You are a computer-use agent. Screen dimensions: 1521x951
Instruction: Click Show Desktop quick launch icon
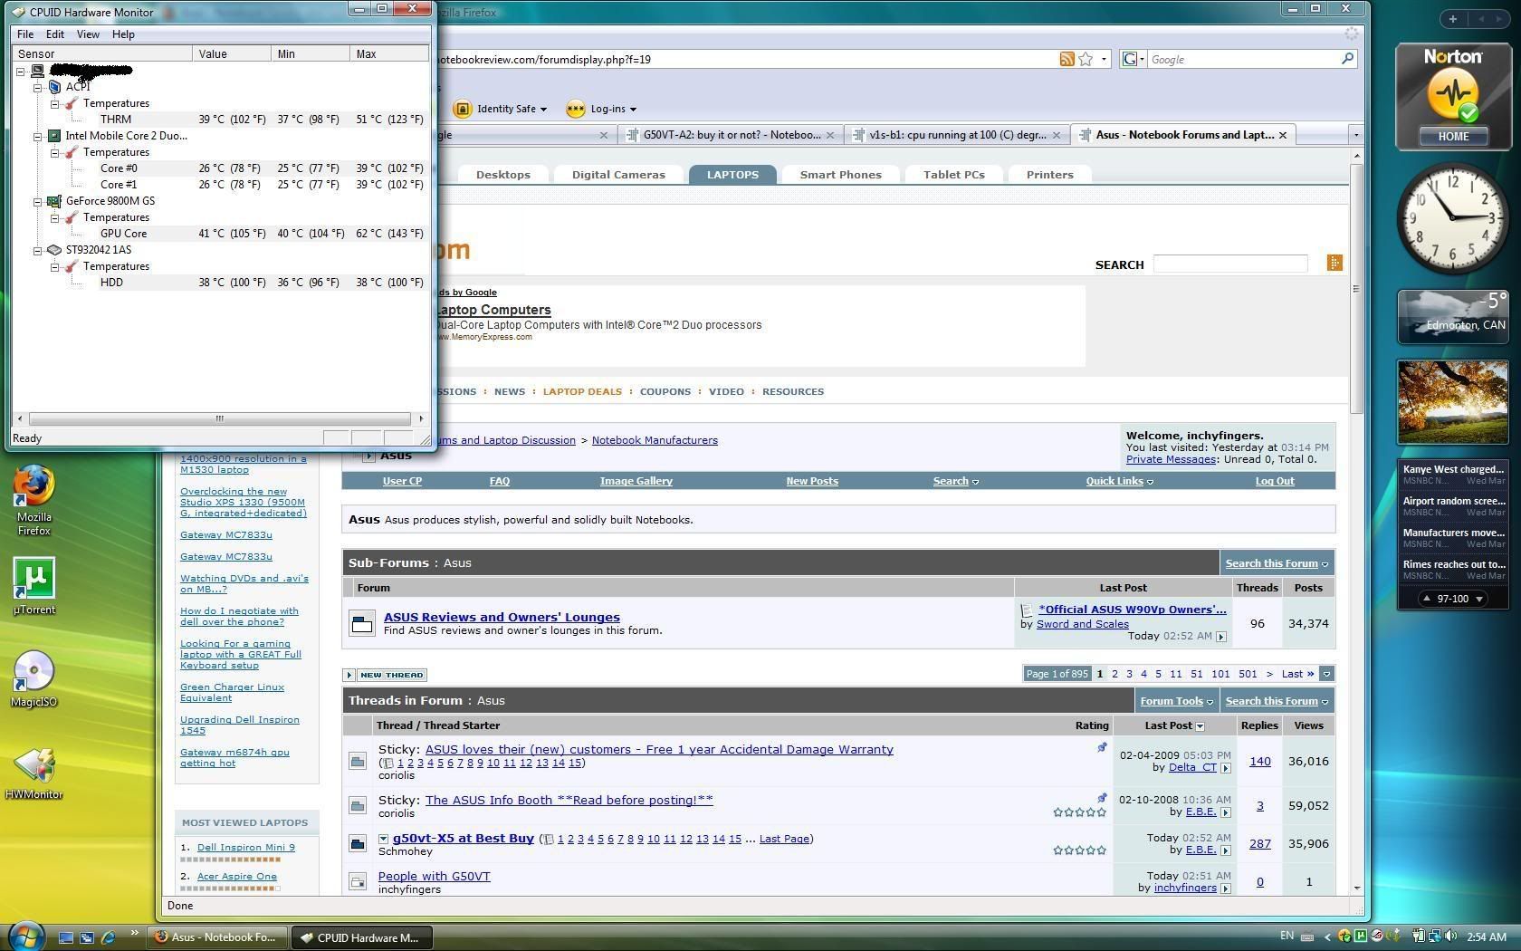click(65, 937)
